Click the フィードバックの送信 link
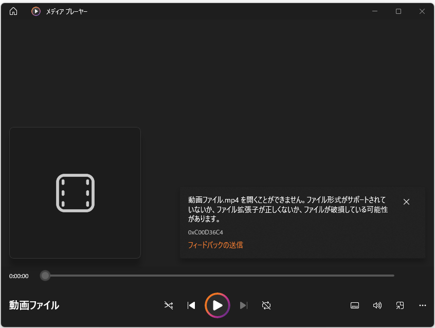 (215, 245)
